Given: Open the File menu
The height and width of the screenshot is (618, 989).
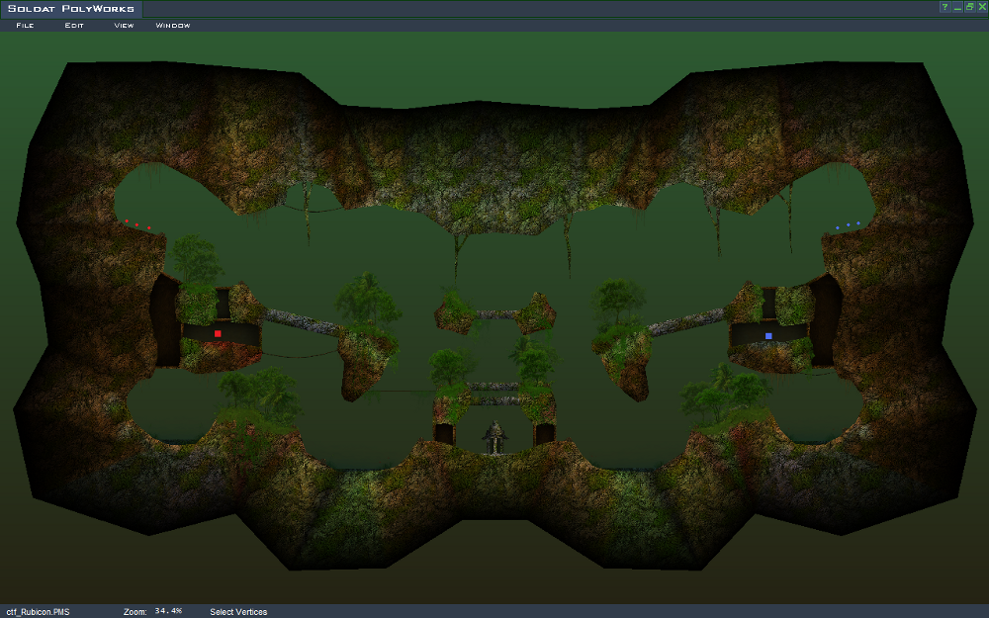Looking at the screenshot, I should coord(25,25).
